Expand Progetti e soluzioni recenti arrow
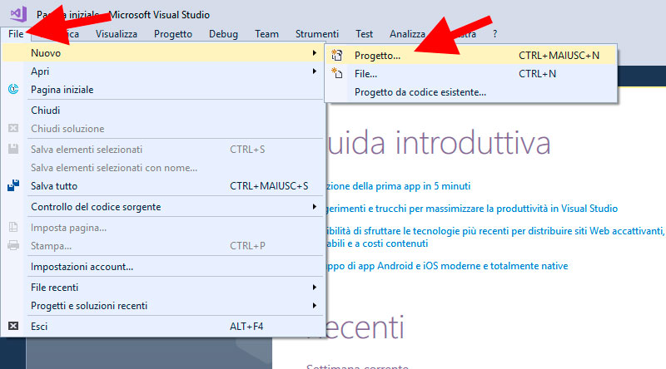Screen dimensions: 666x369 pyautogui.click(x=315, y=305)
